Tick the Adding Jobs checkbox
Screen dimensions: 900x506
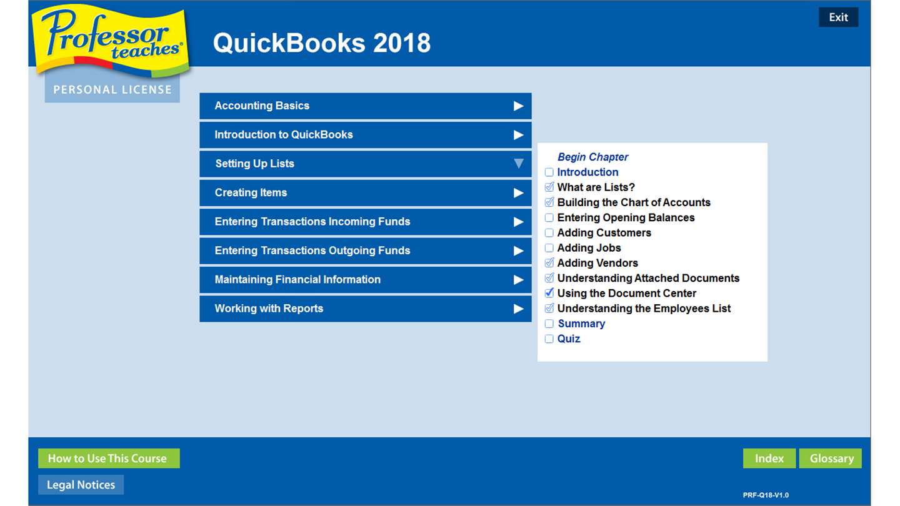[x=549, y=248]
